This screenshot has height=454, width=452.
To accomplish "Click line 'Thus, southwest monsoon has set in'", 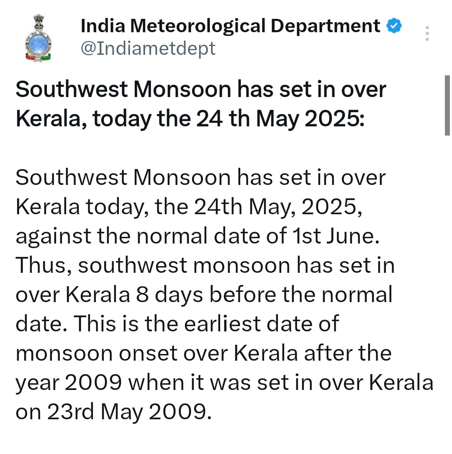I will click(x=205, y=266).
